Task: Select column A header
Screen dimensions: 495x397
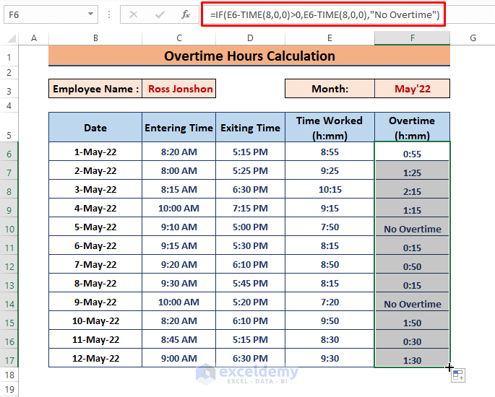Action: 34,38
